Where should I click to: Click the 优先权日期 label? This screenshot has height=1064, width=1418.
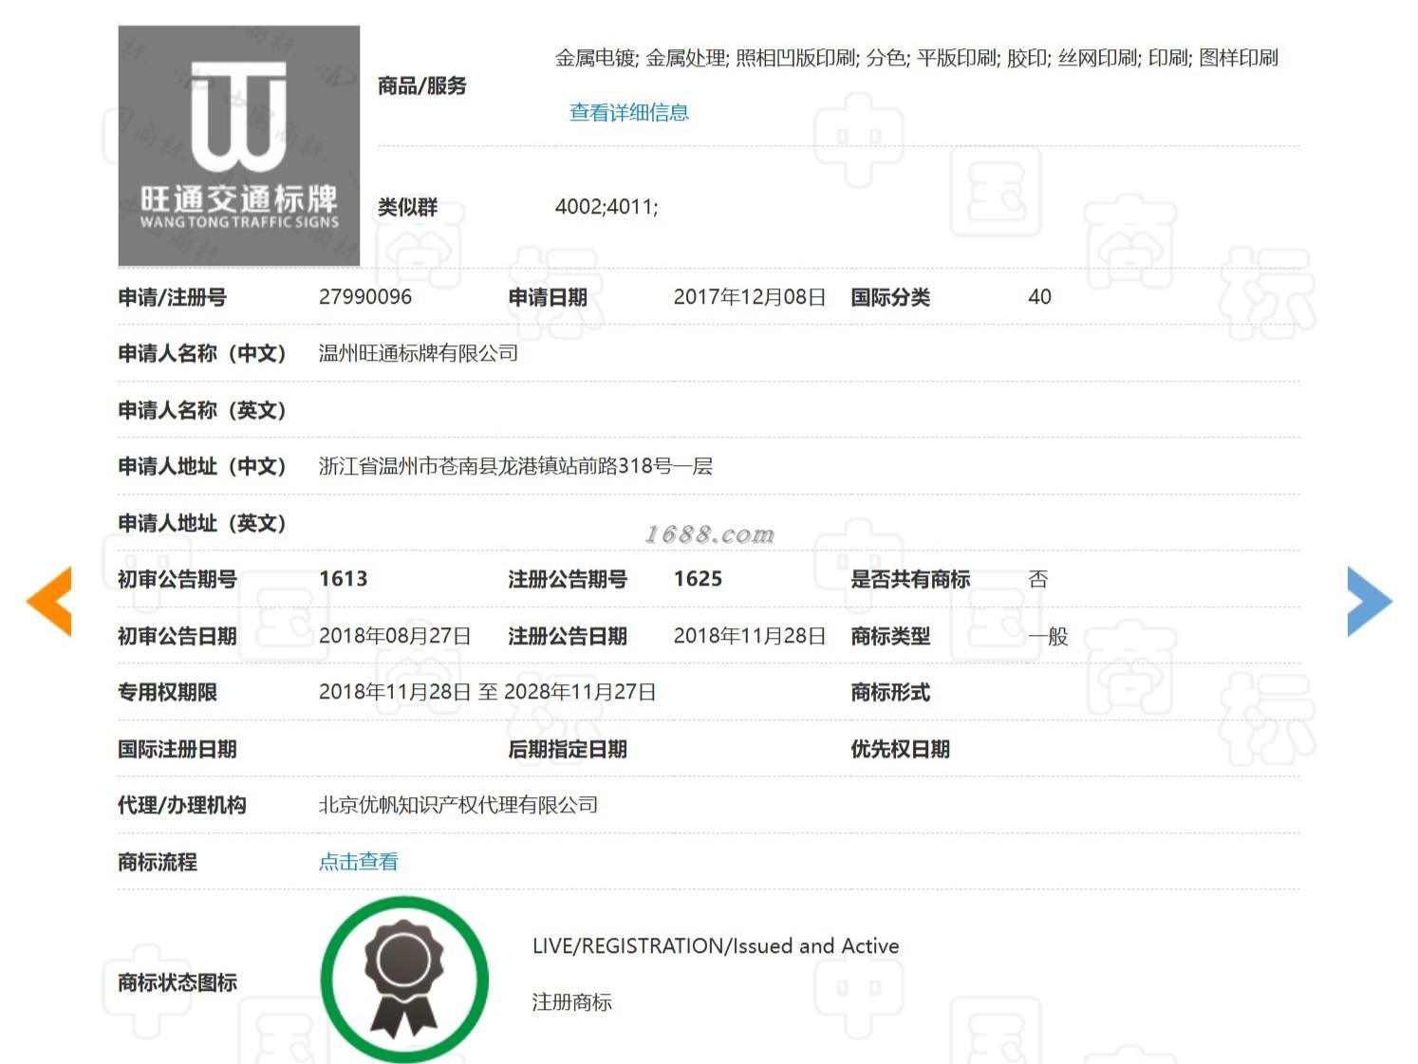pos(901,749)
